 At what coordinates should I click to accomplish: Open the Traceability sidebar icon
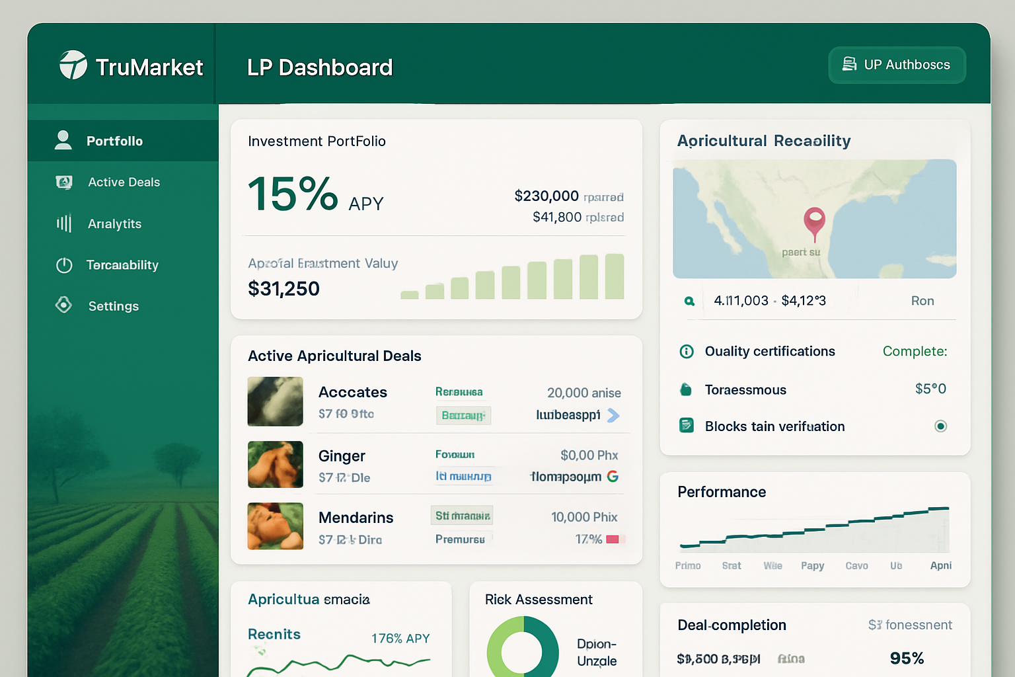(x=63, y=264)
